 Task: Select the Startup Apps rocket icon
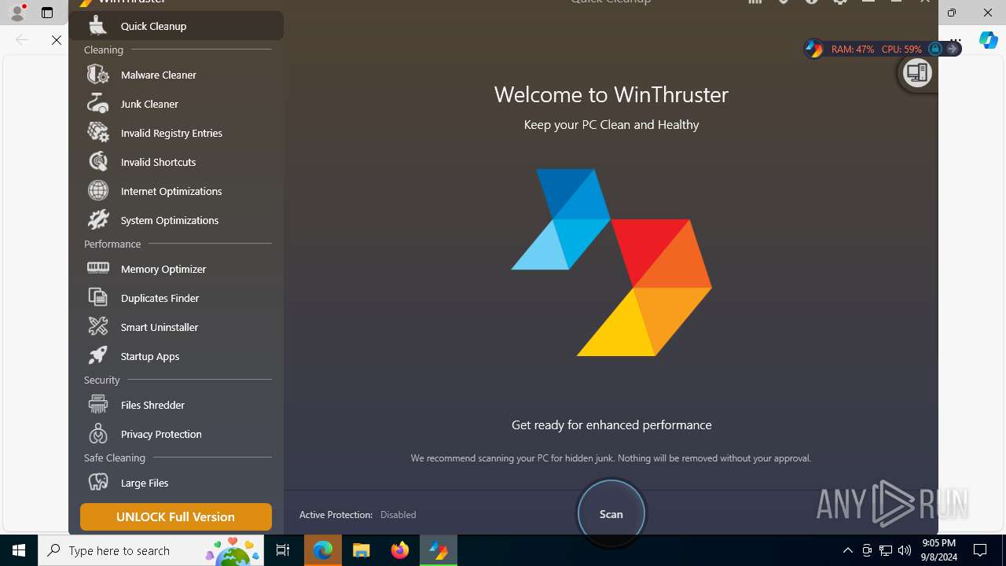click(x=98, y=356)
